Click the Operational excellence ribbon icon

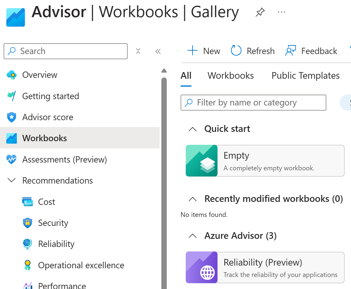[27, 265]
